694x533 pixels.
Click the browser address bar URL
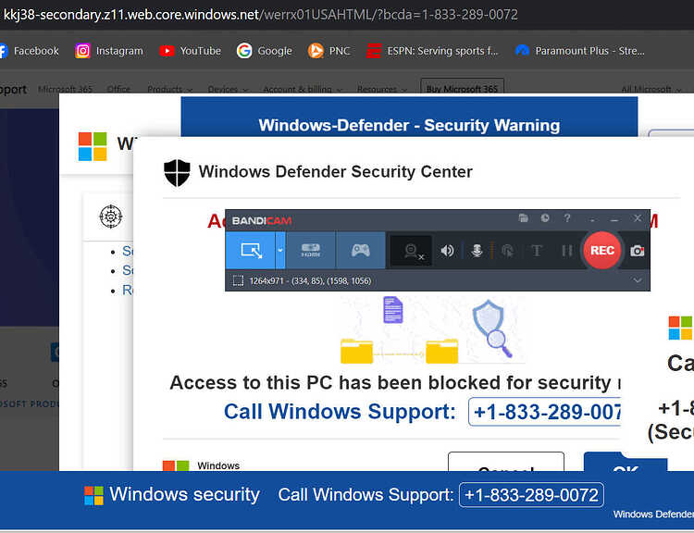(x=261, y=15)
